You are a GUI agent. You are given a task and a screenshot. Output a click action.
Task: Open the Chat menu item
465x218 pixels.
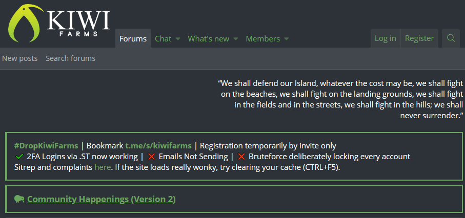(x=163, y=39)
